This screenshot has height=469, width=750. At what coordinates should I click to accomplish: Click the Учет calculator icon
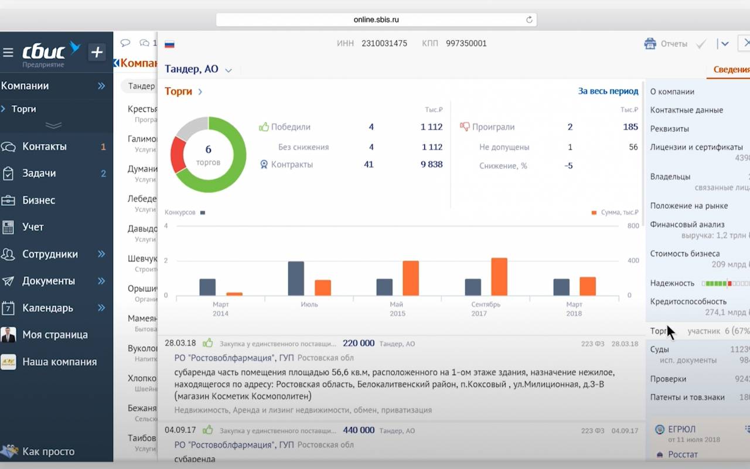8,227
